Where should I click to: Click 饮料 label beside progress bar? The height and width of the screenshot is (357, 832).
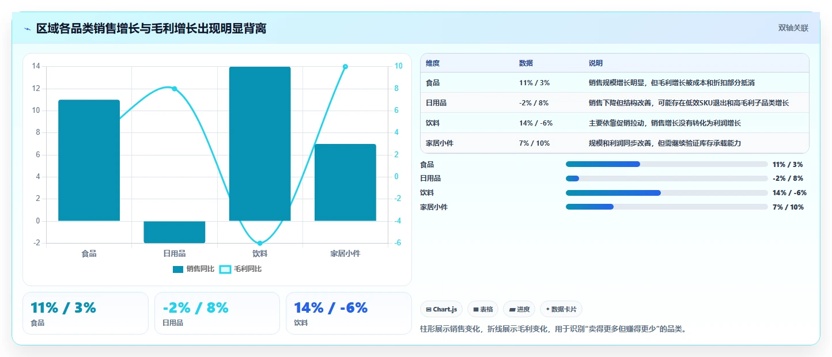(x=427, y=193)
